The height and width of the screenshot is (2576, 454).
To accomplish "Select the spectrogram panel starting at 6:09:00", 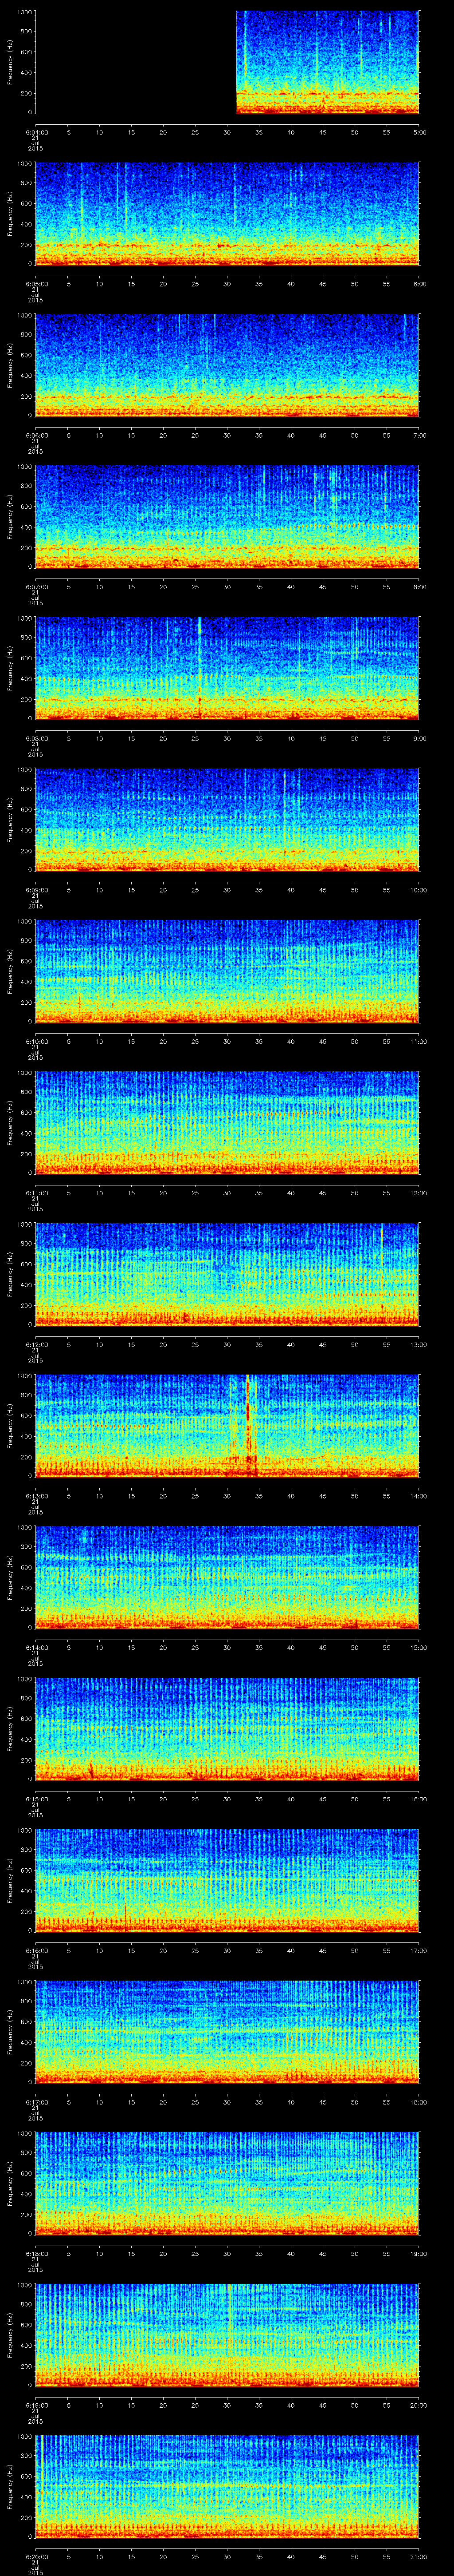I will pyautogui.click(x=227, y=820).
